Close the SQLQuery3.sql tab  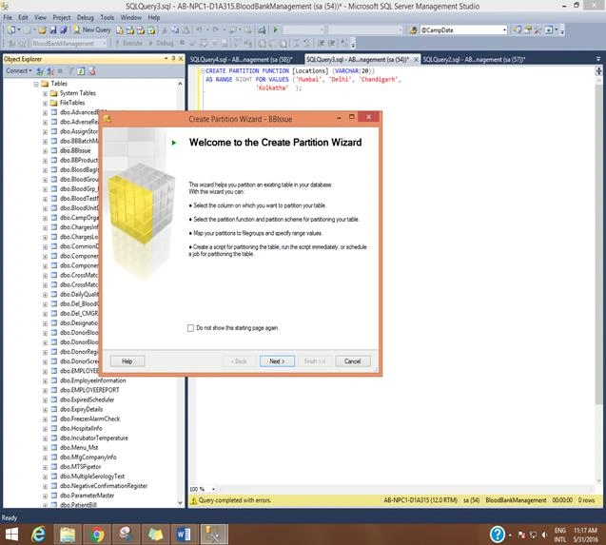click(416, 60)
